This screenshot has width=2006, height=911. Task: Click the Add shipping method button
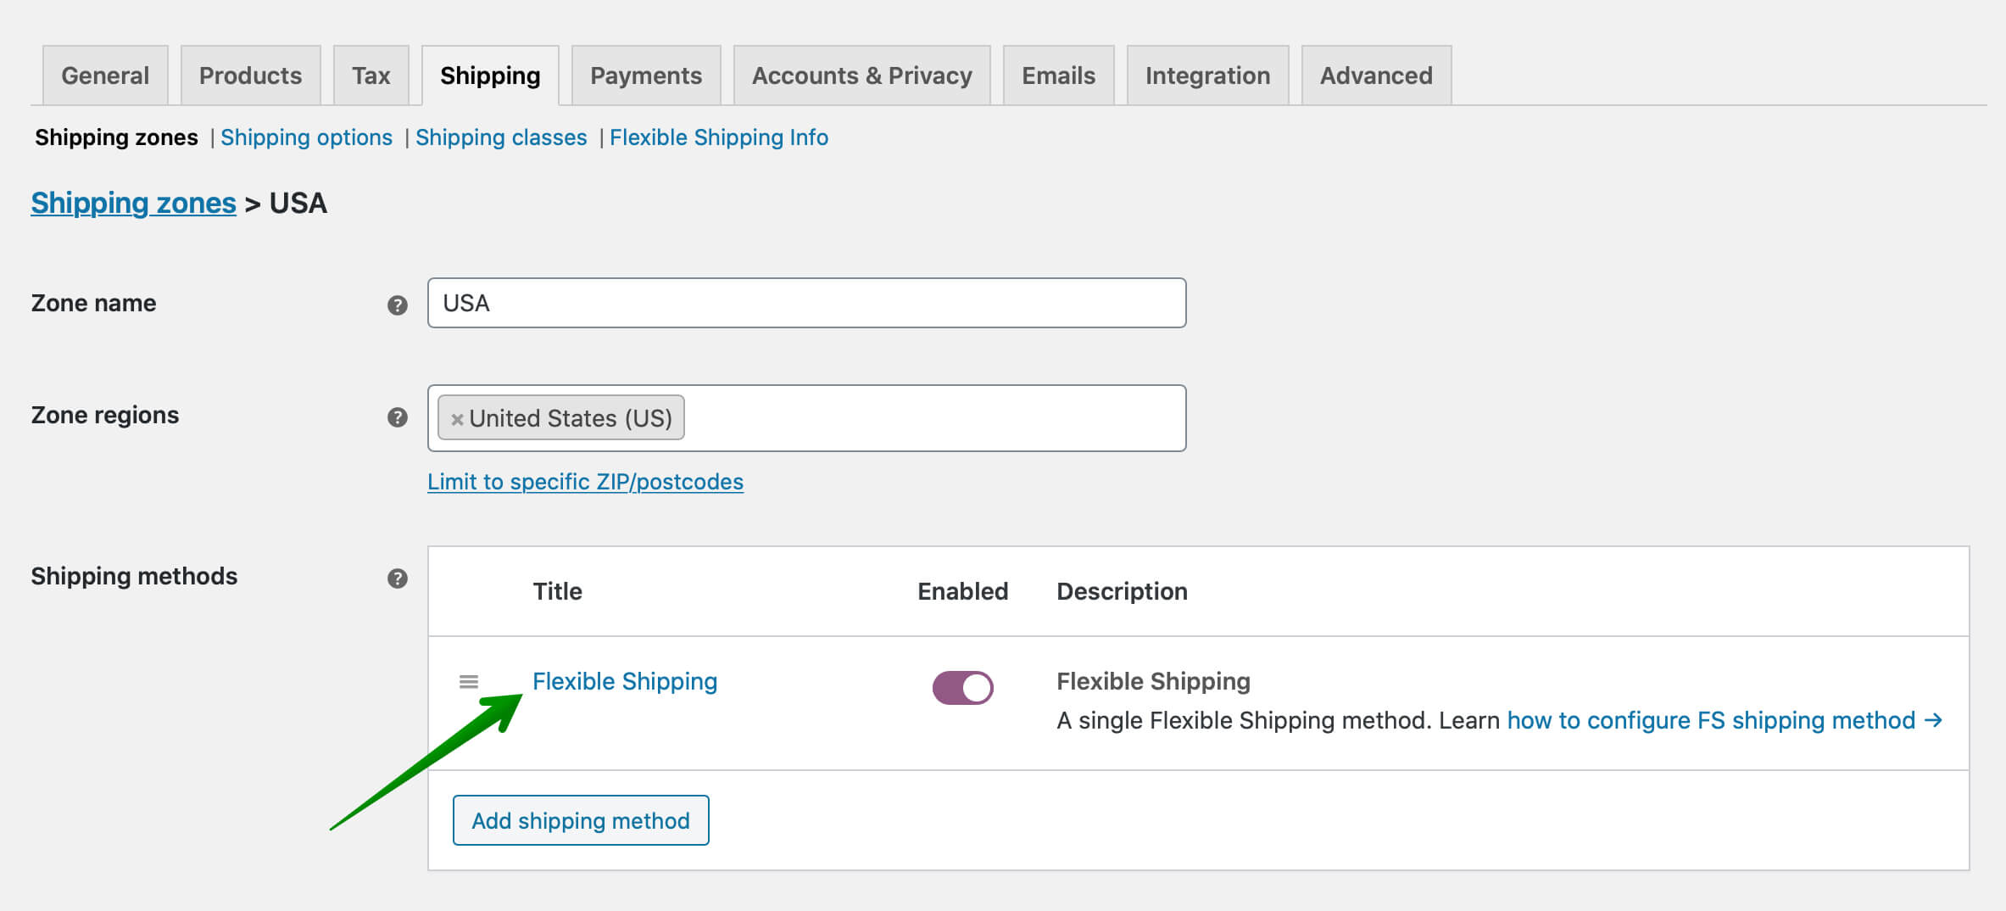coord(581,820)
